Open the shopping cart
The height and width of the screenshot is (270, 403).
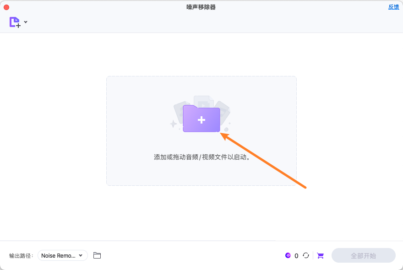coord(320,255)
